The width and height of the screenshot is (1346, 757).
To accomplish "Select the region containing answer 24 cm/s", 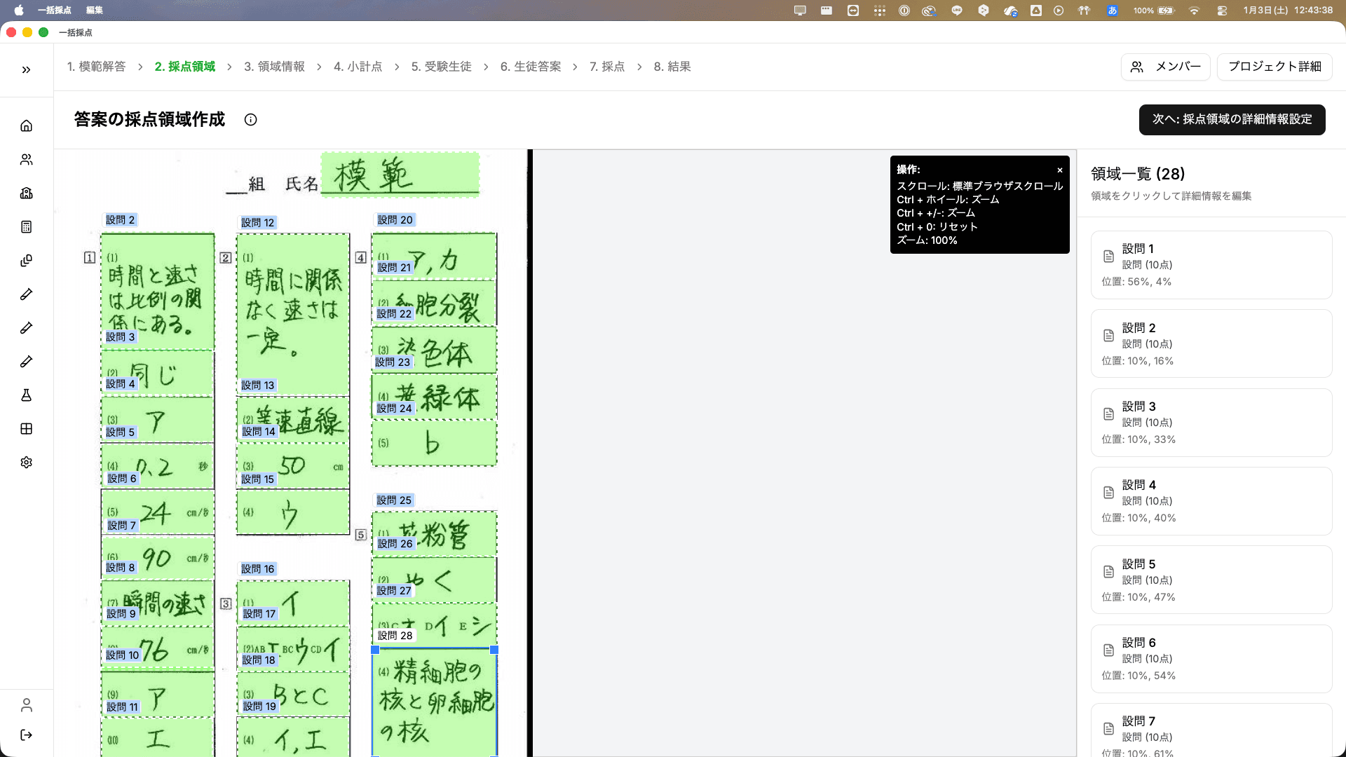I will [x=158, y=512].
